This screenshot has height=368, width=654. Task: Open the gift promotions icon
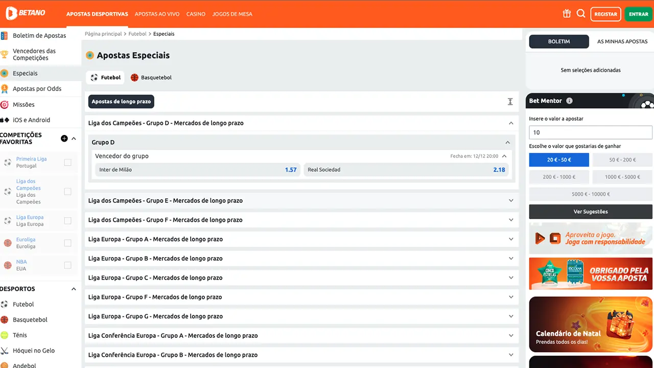[x=567, y=14]
